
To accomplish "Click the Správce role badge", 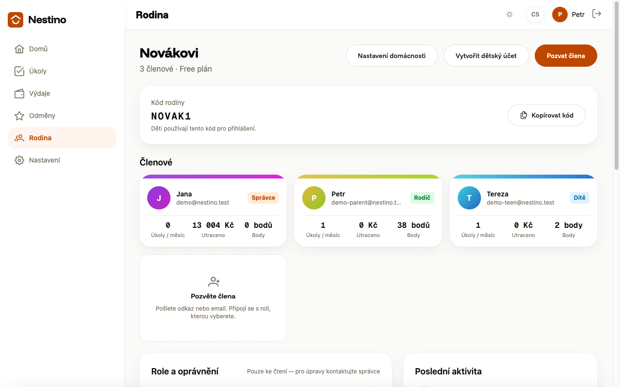I will click(x=263, y=198).
